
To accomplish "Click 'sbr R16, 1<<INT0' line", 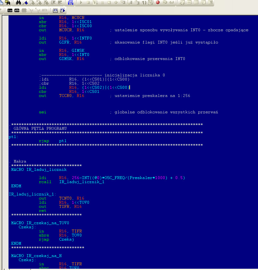I will (64, 55).
